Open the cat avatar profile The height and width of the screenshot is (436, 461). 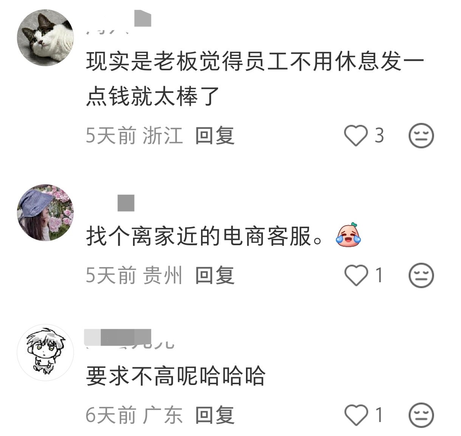coord(45,38)
